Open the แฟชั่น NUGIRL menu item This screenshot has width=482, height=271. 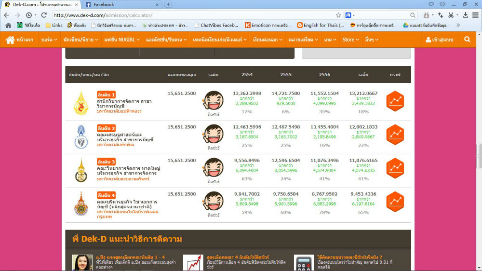pos(122,40)
